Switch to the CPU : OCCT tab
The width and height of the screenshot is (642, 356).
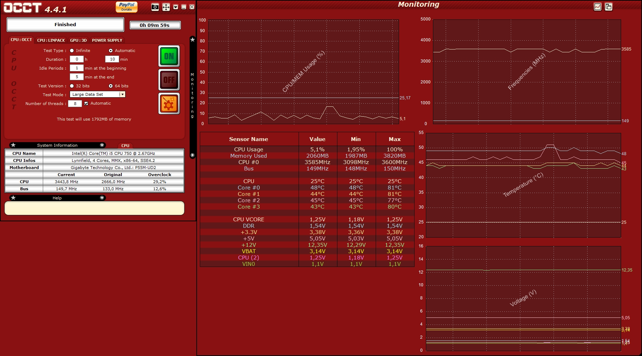point(21,40)
